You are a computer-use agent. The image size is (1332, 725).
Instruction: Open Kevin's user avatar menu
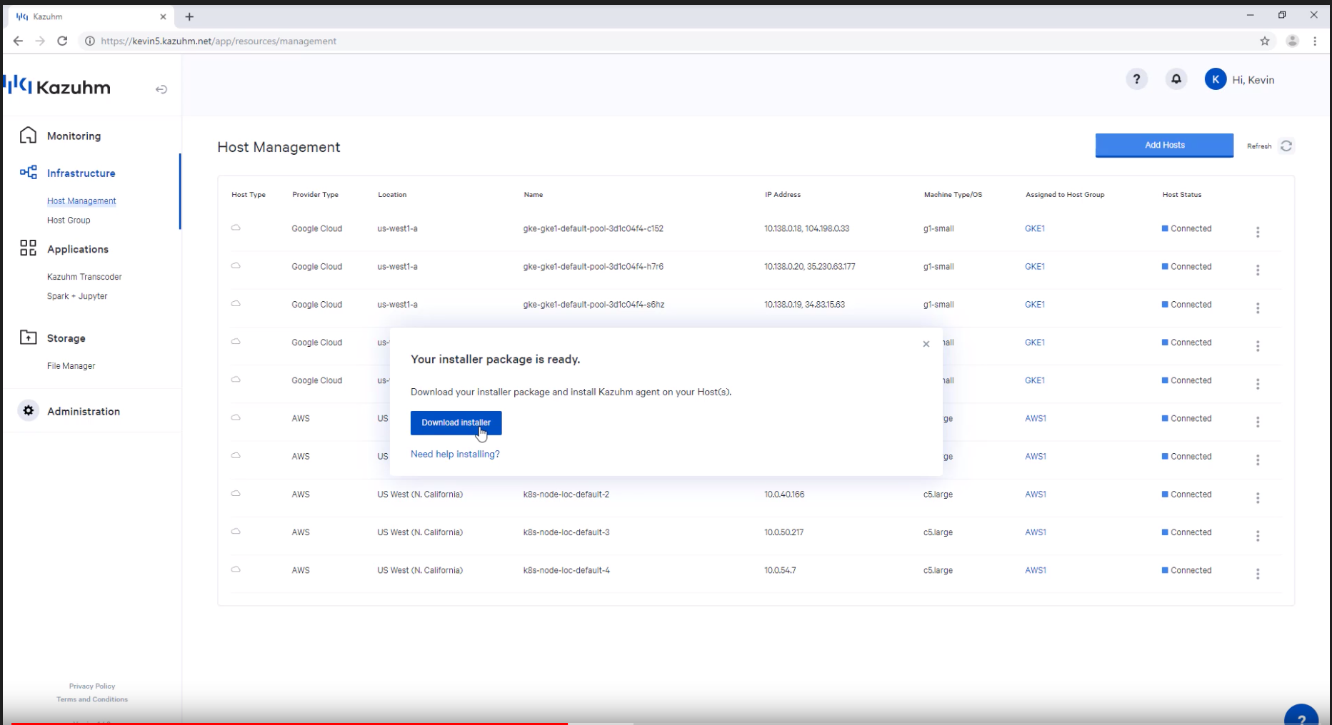pos(1215,79)
